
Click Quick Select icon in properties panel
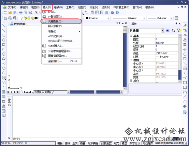[168, 30]
